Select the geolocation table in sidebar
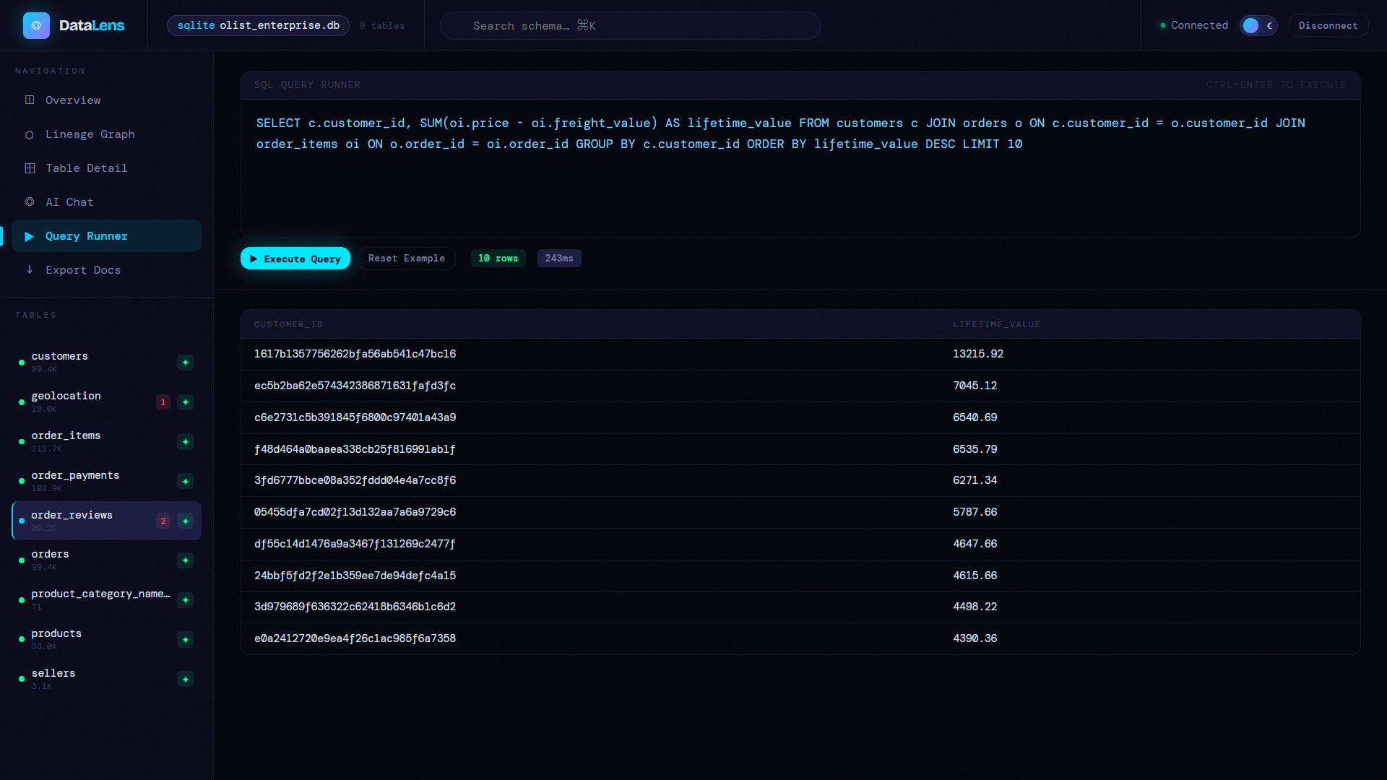The width and height of the screenshot is (1387, 780). [x=106, y=402]
